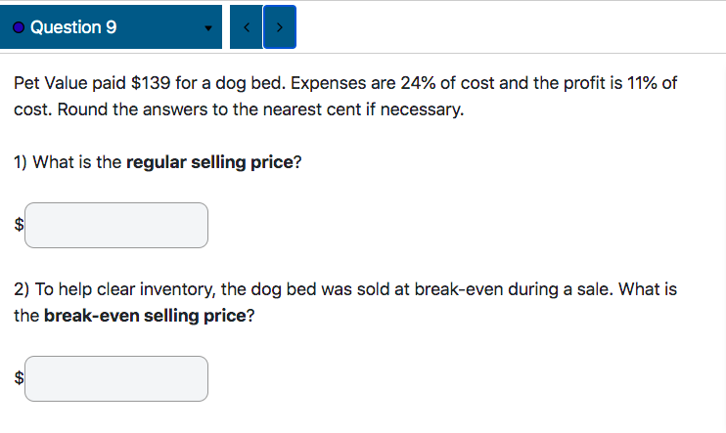Click the blue status dot beside Question 9
The height and width of the screenshot is (433, 726).
20,27
